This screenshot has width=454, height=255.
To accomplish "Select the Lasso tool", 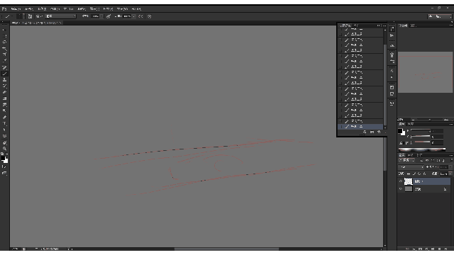I will pyautogui.click(x=4, y=42).
